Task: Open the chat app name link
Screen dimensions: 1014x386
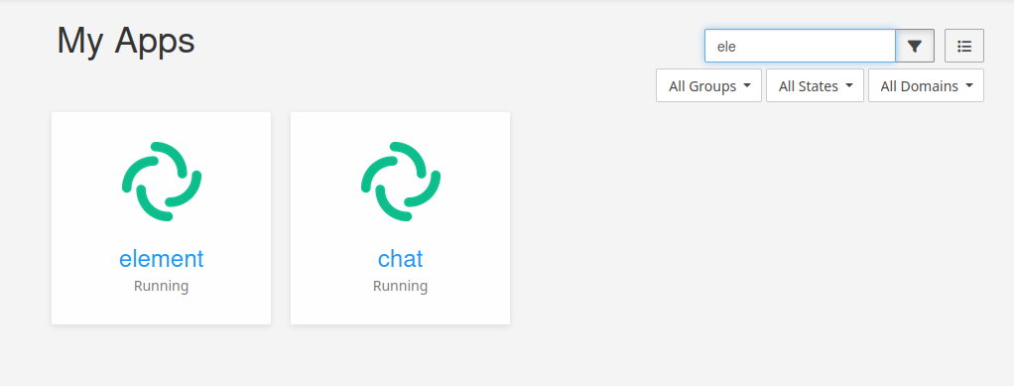Action: 400,259
